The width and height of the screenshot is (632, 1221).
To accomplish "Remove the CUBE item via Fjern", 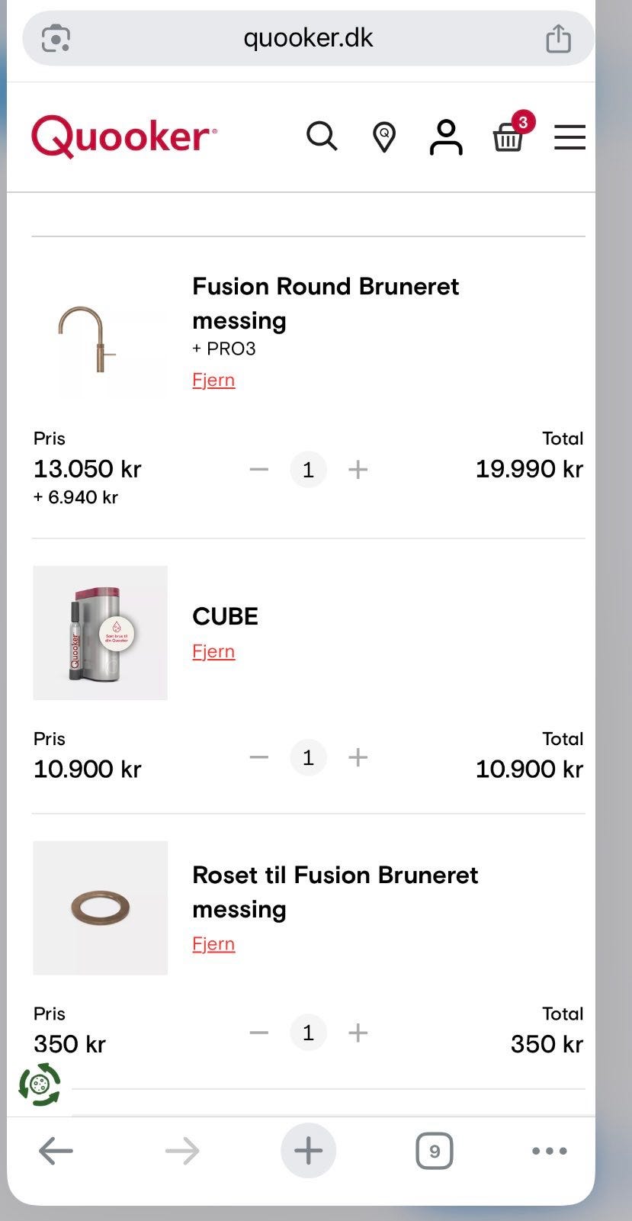I will (x=213, y=651).
